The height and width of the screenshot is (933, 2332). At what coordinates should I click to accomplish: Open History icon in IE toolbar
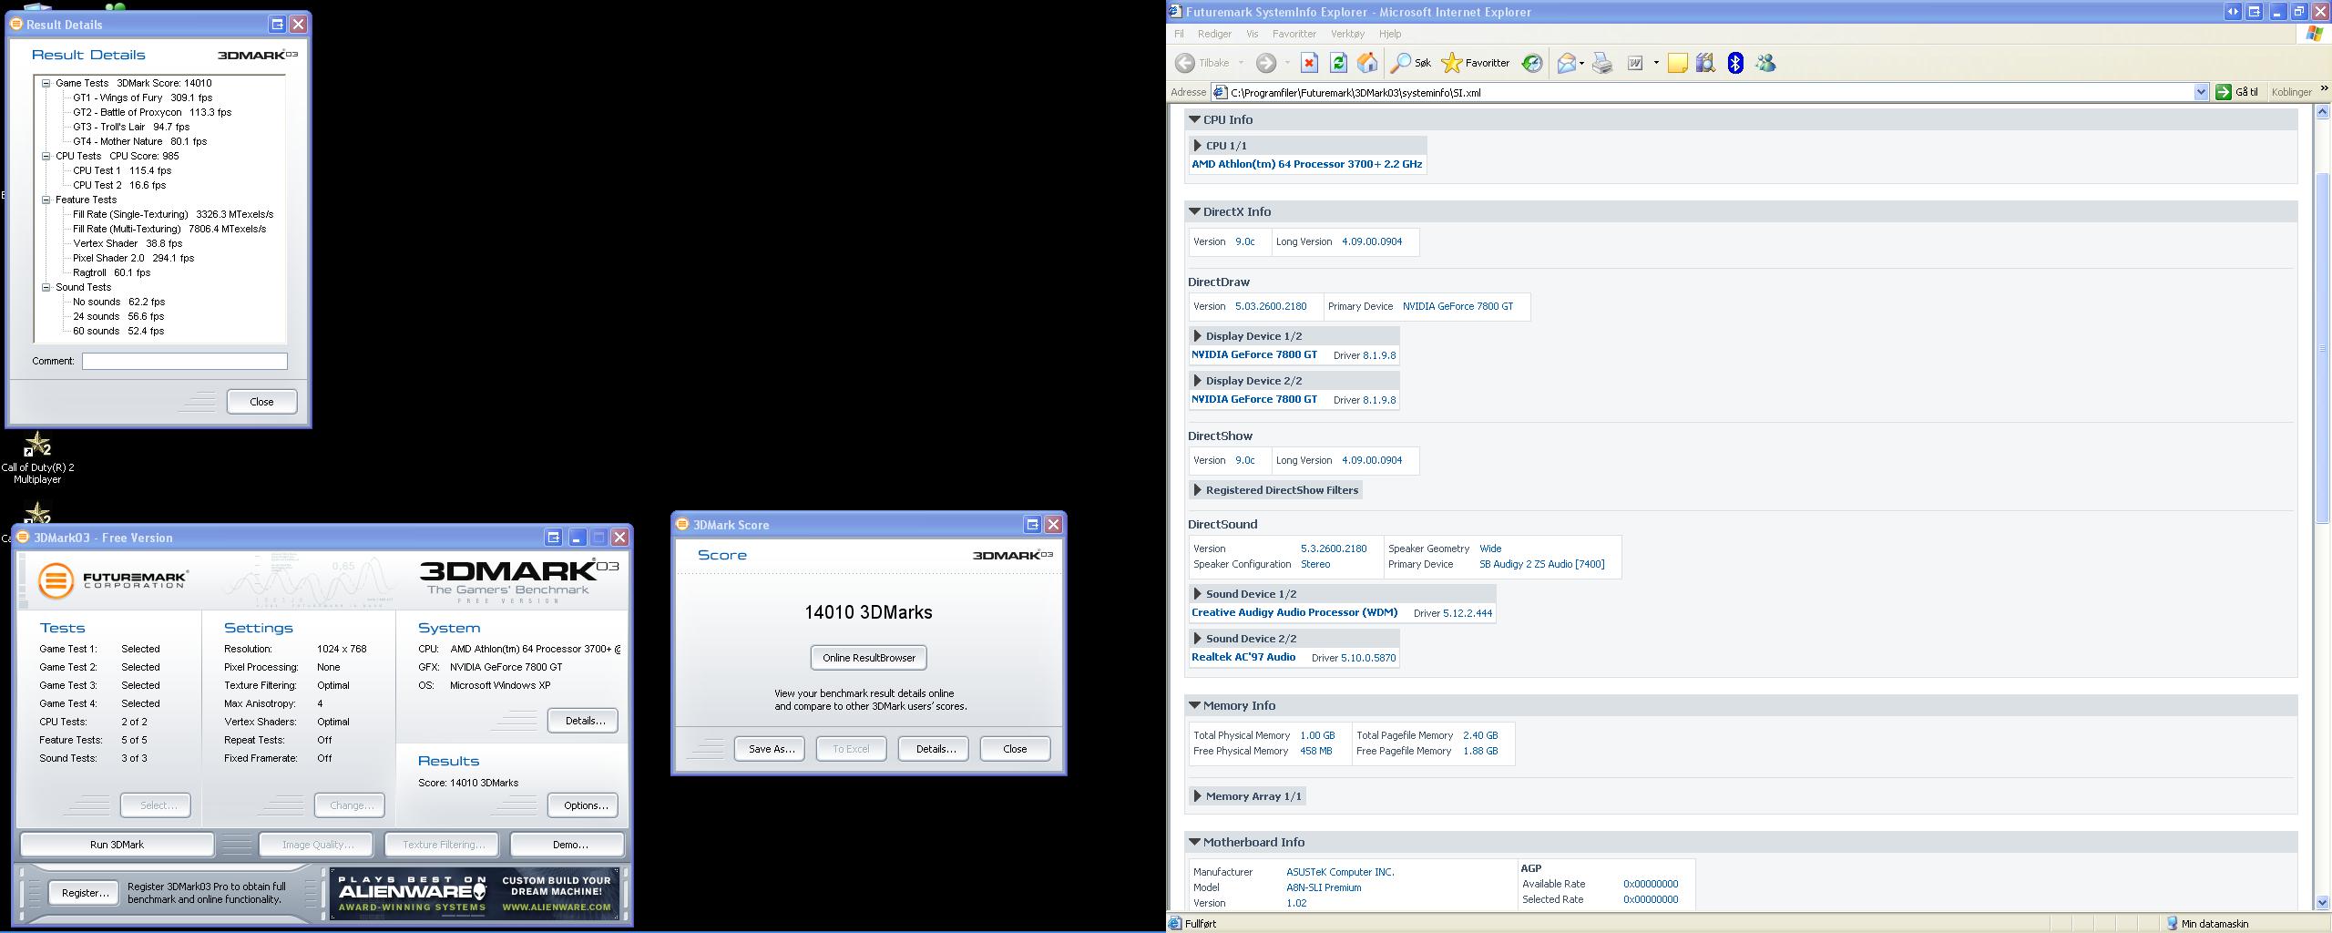(1532, 63)
